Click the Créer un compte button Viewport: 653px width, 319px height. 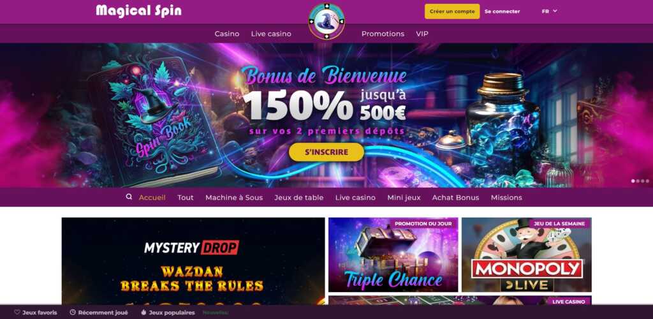(452, 11)
